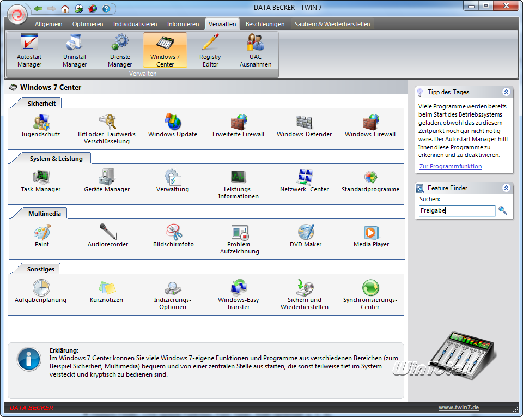Select the Windows 7 Center ribbon button
523x417 pixels.
click(165, 50)
